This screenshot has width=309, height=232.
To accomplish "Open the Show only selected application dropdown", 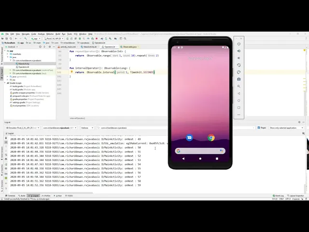I will pos(286,128).
